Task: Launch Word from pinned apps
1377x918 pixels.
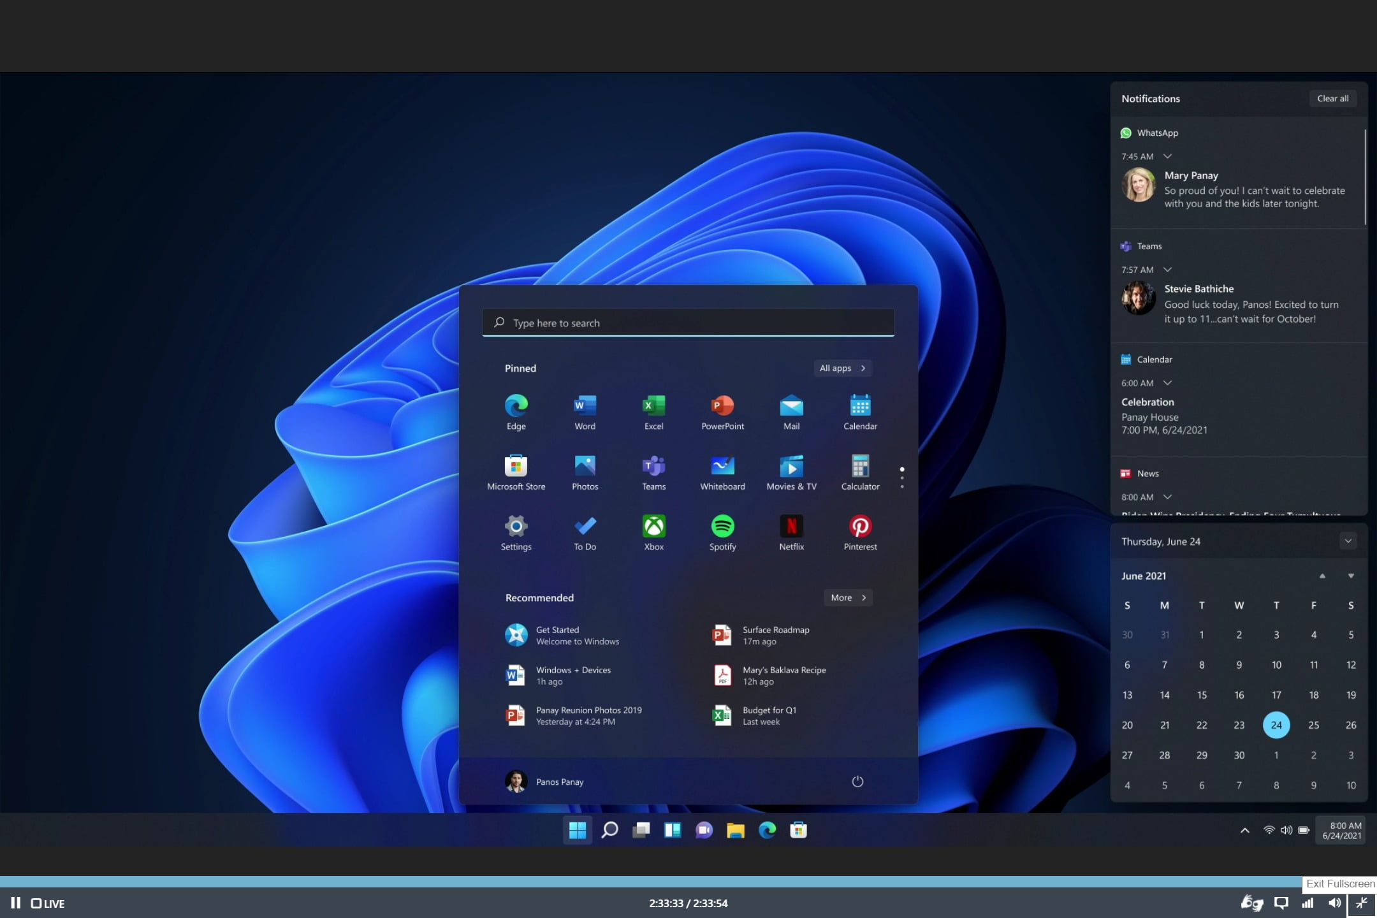Action: [x=585, y=412]
